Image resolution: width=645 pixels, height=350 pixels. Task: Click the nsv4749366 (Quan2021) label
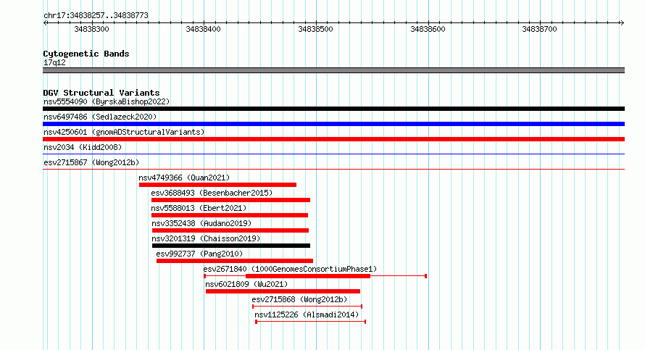184,178
